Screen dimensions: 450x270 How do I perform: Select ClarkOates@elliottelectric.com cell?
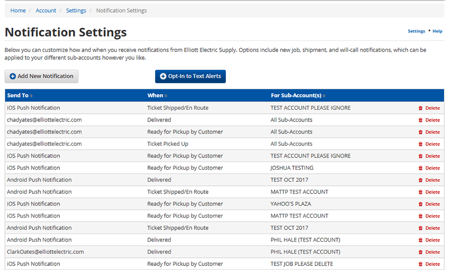click(x=45, y=252)
